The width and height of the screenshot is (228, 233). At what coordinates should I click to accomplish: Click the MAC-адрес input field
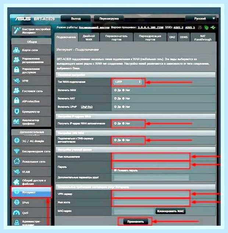pos(134,211)
